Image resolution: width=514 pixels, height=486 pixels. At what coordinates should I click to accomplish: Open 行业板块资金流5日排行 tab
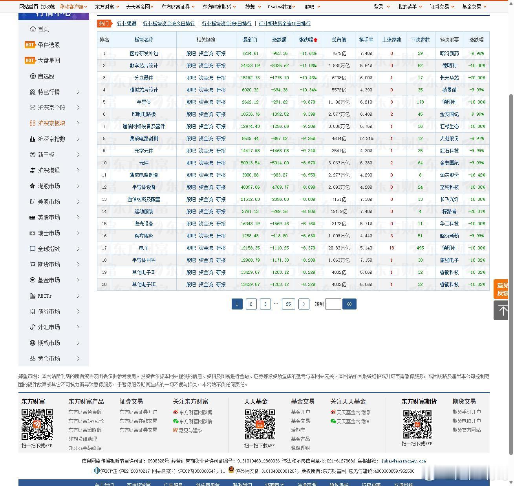(227, 24)
